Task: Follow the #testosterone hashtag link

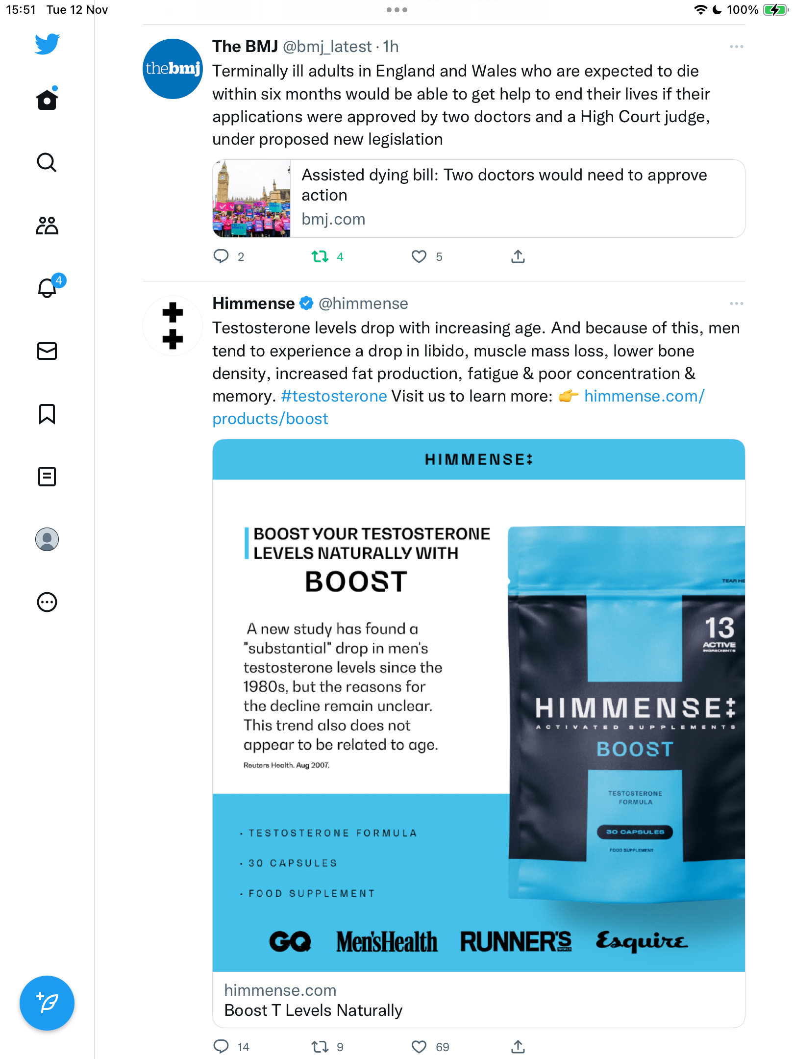Action: 334,396
